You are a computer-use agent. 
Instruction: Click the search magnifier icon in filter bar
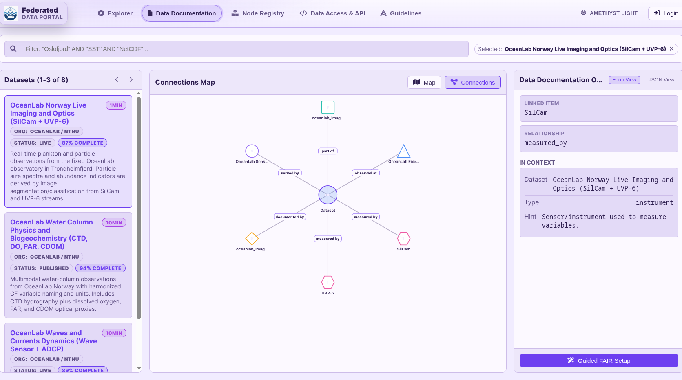[13, 48]
